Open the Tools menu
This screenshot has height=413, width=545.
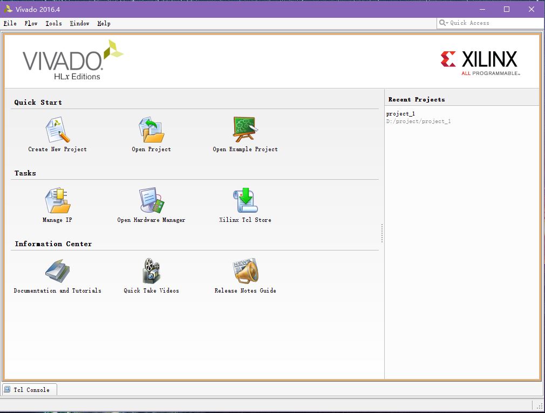point(53,23)
